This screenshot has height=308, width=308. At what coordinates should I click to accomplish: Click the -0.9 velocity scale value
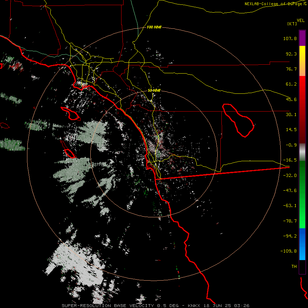point(291,145)
